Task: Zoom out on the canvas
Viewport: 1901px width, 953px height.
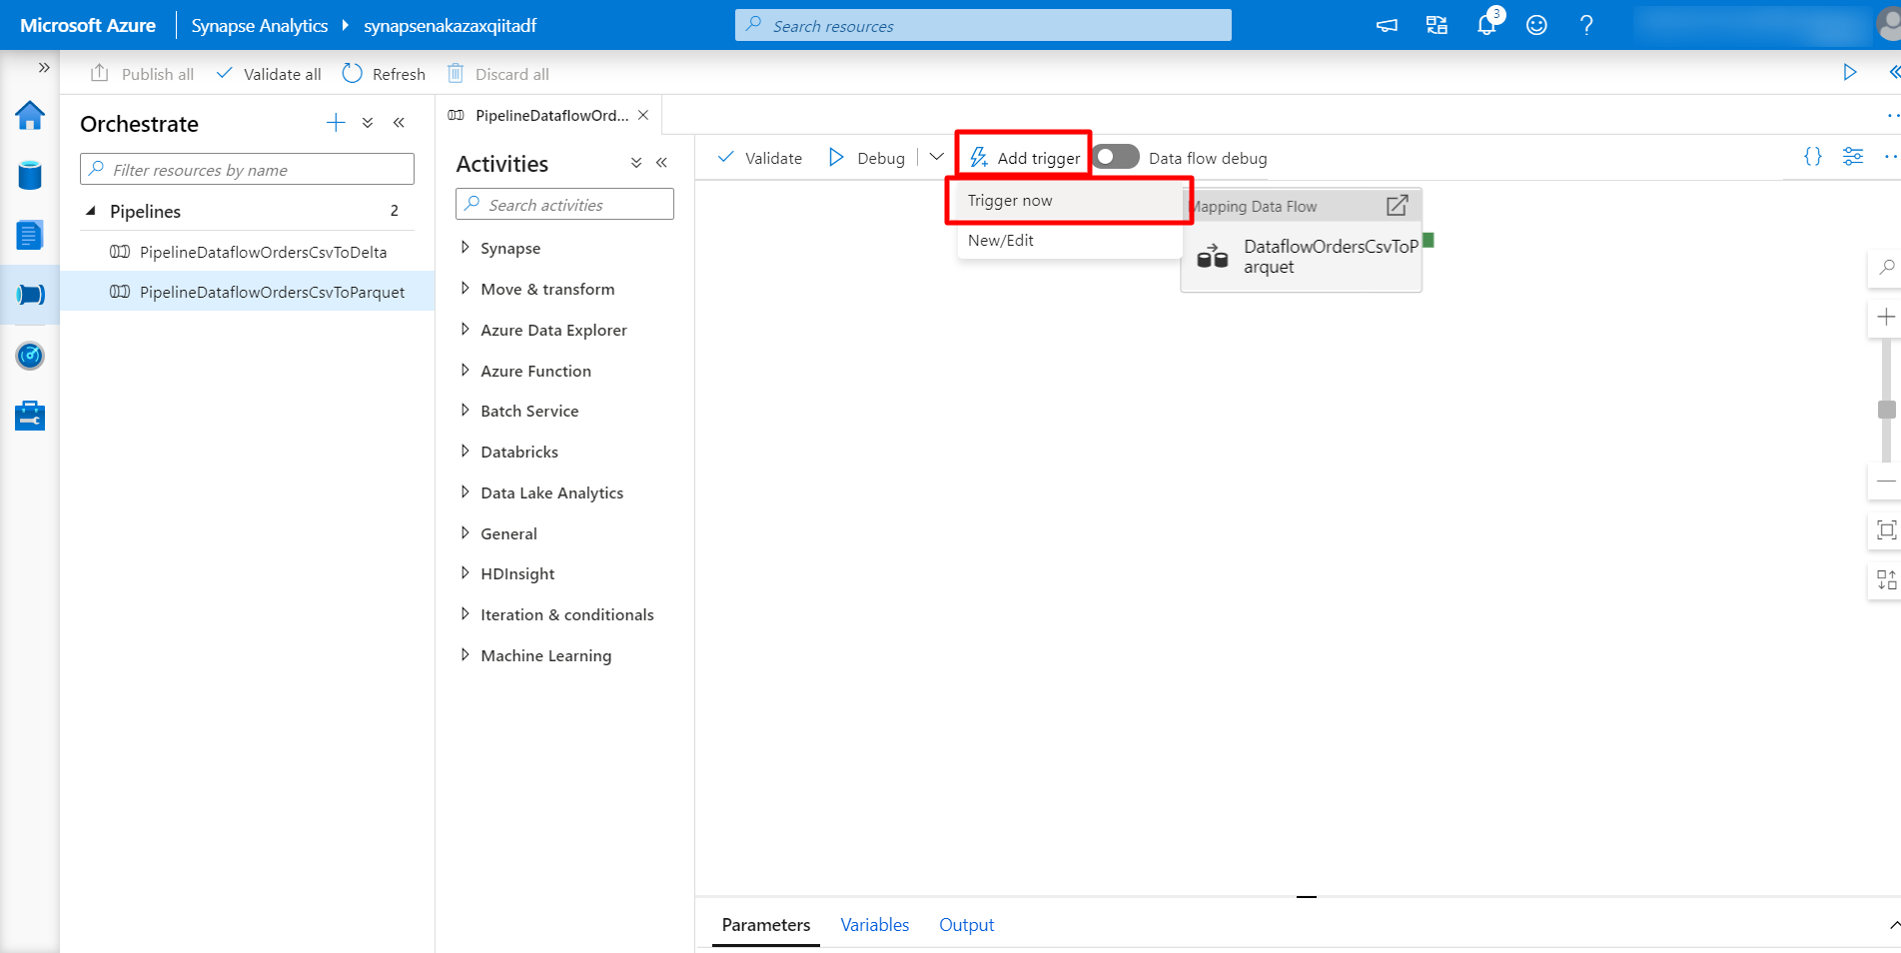Action: click(x=1886, y=481)
